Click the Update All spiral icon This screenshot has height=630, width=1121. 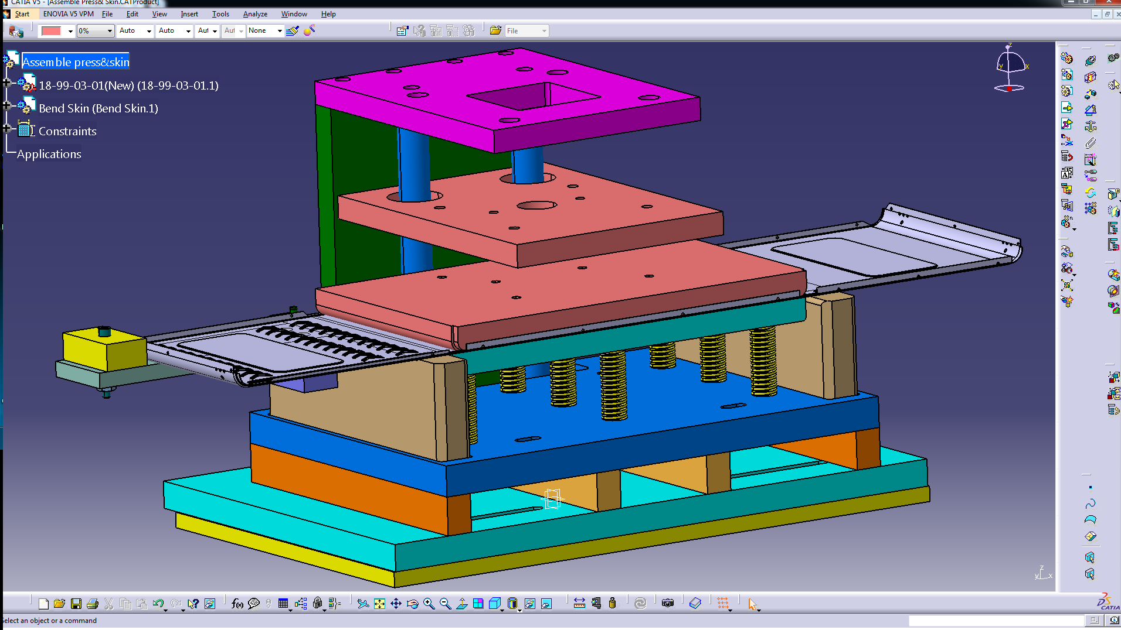coord(640,604)
